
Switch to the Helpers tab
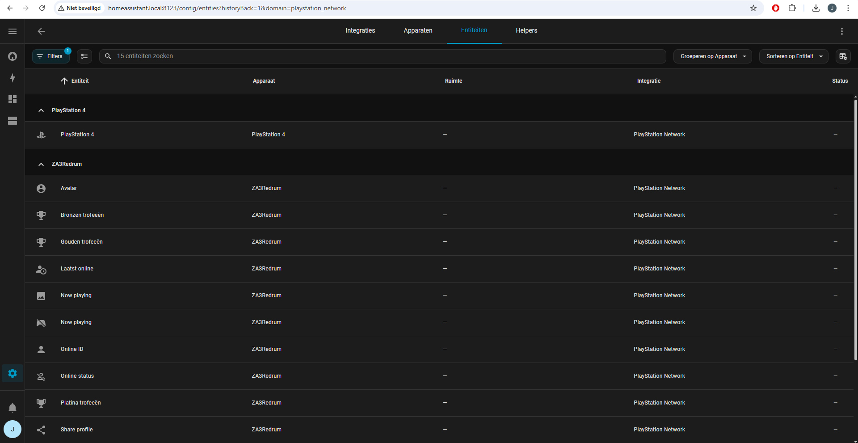(x=526, y=31)
